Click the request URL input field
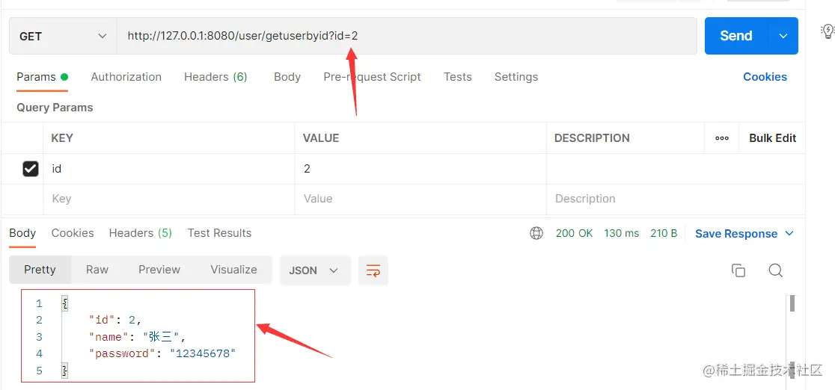 click(407, 36)
